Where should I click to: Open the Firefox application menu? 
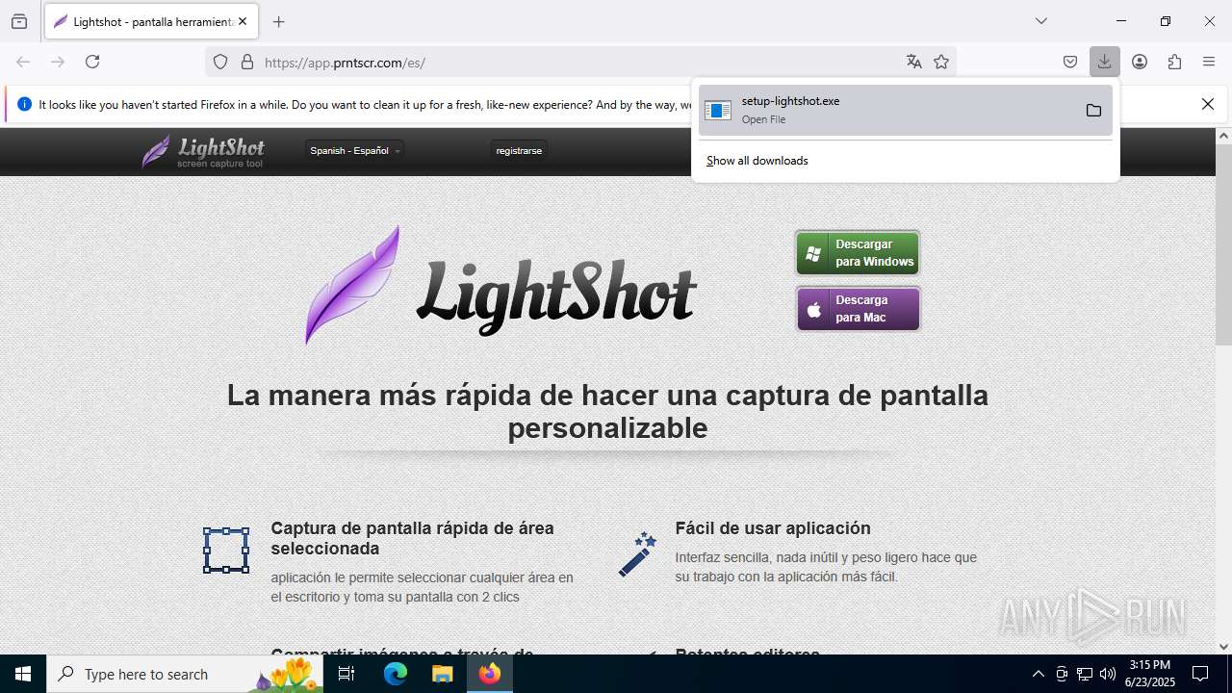point(1209,62)
